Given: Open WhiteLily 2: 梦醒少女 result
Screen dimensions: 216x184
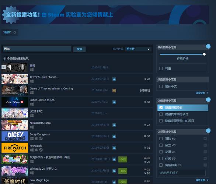Looking at the screenshot, I should [77, 171].
